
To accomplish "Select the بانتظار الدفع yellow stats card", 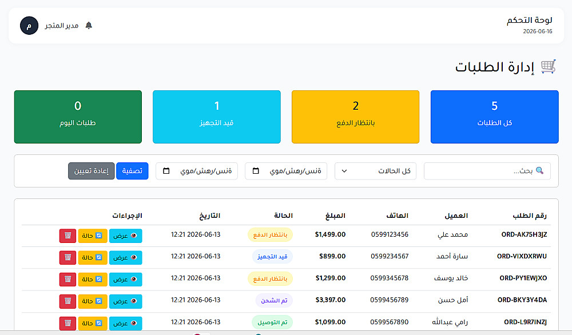I will tap(355, 117).
